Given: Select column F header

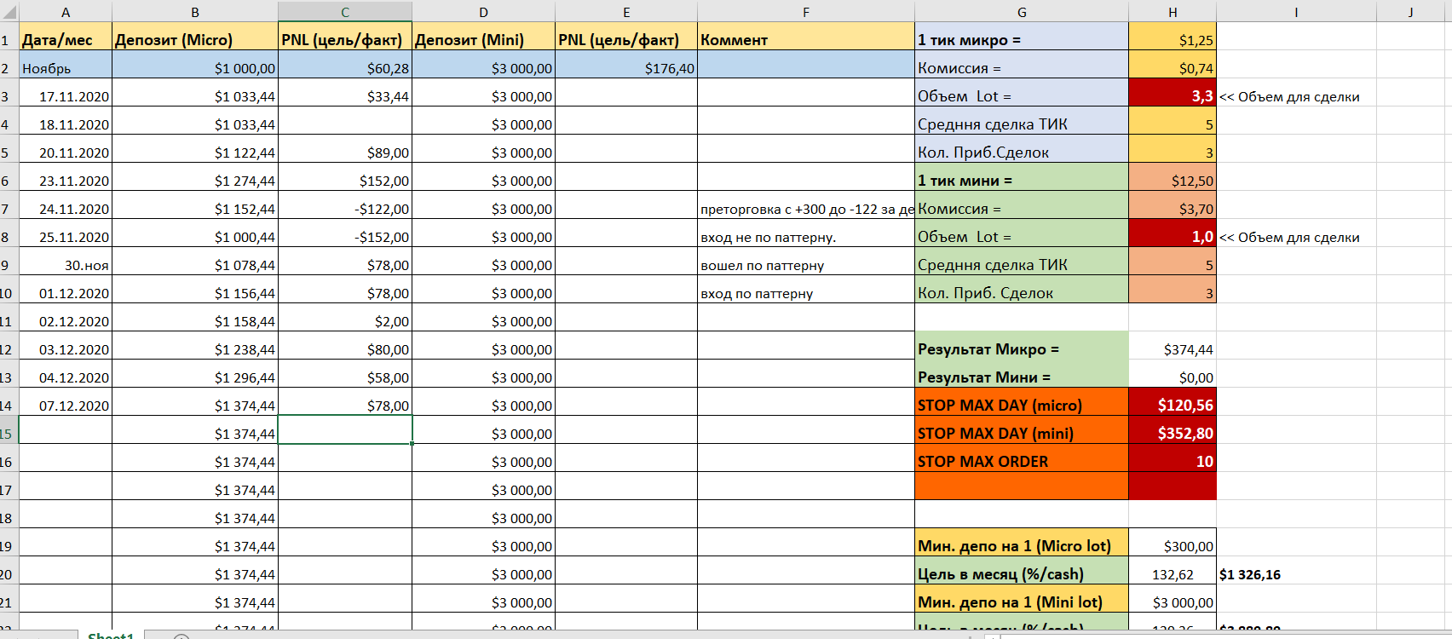Looking at the screenshot, I should tap(806, 12).
